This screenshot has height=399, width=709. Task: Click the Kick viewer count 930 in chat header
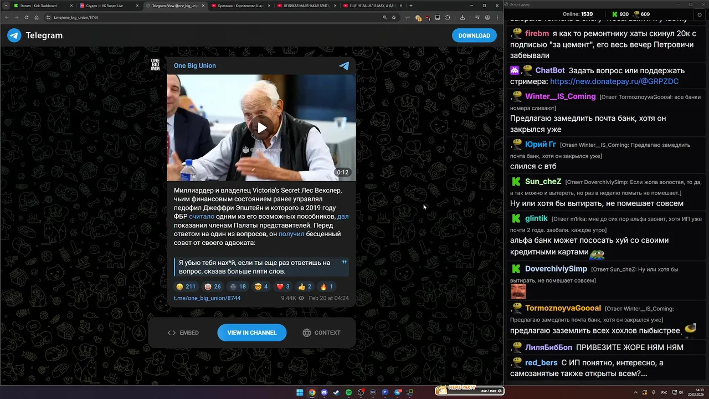coord(620,14)
